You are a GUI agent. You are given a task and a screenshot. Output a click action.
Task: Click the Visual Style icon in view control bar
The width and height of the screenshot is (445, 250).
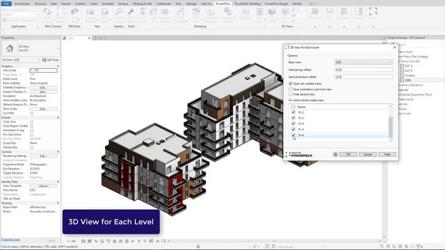[x=90, y=241]
